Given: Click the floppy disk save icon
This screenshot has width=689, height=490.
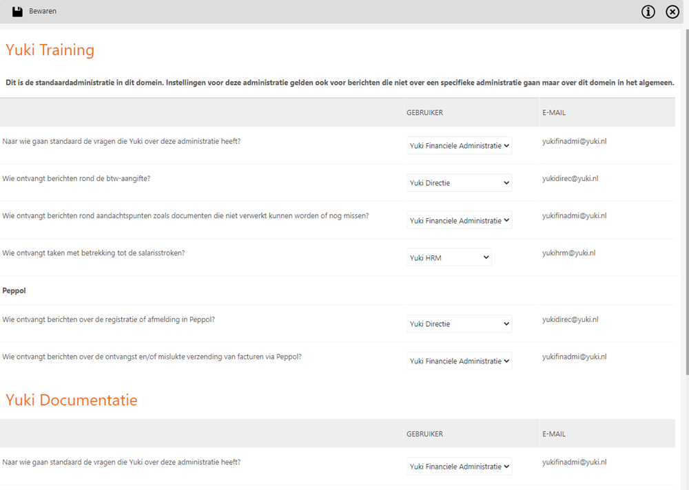Looking at the screenshot, I should 17,12.
